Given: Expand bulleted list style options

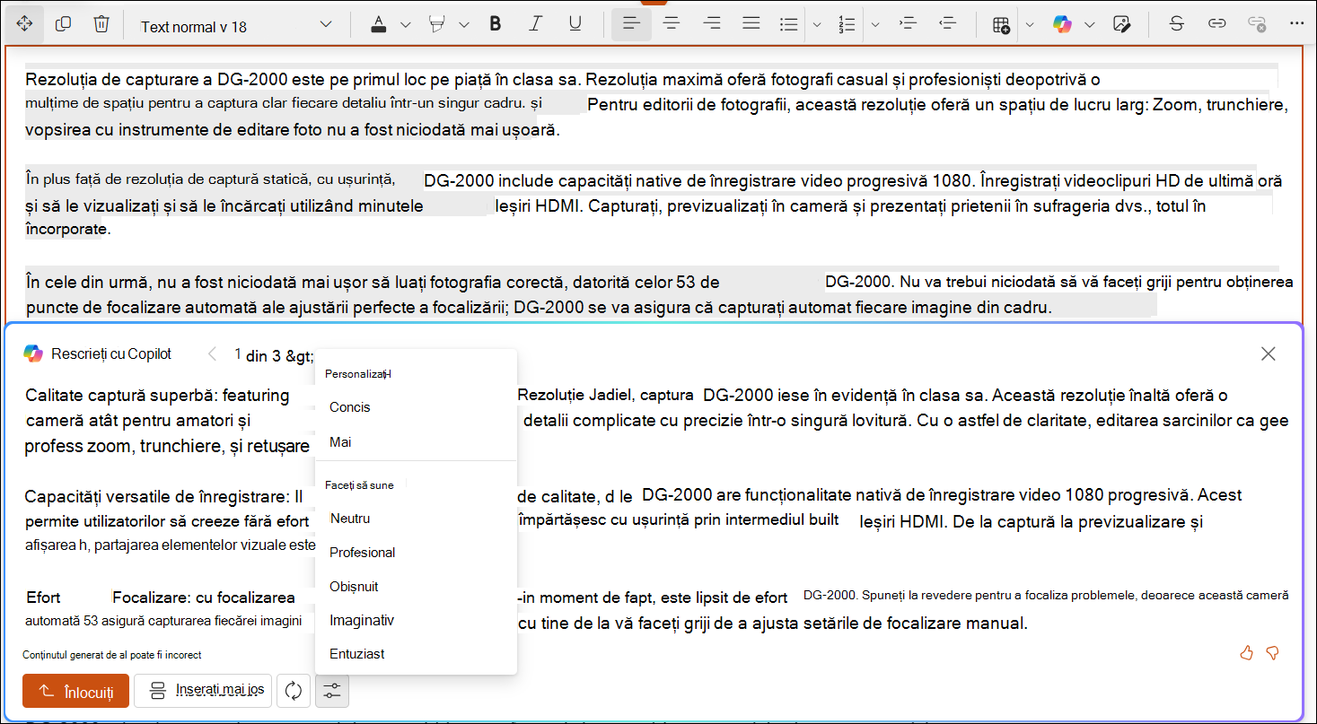Looking at the screenshot, I should 816,25.
